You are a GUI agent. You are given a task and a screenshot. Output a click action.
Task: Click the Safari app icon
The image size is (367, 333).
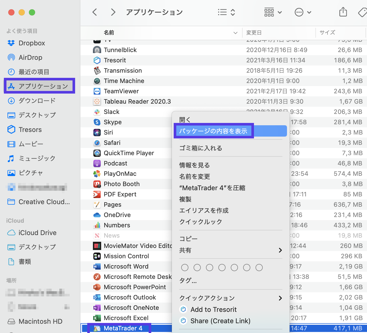coord(97,143)
